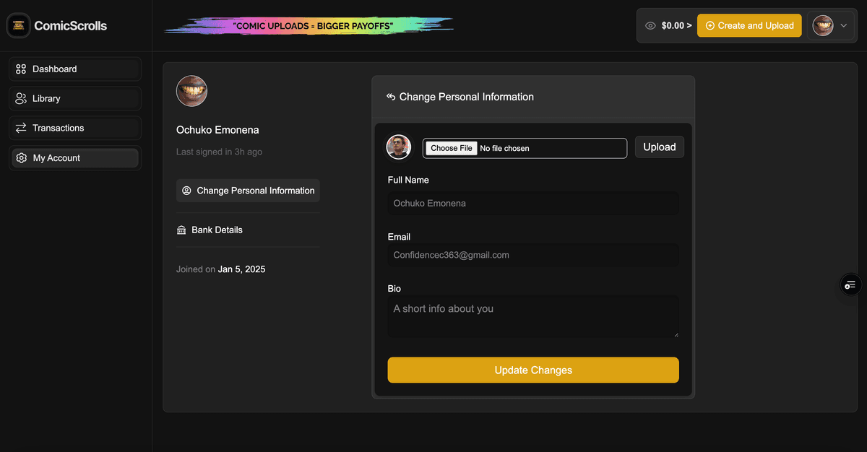Screen dimensions: 867x452
Task: Click the Upload button
Action: click(x=659, y=147)
